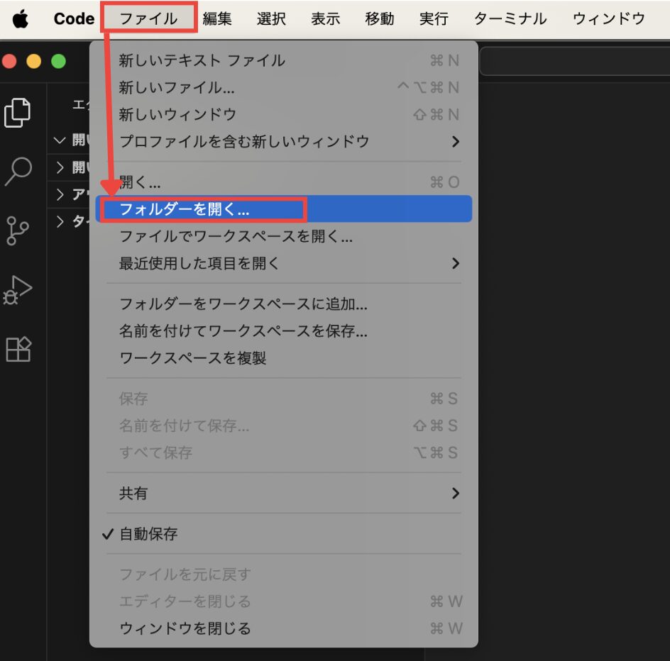Open the ターミナル menu
Viewport: 670px width, 661px height.
[x=510, y=19]
